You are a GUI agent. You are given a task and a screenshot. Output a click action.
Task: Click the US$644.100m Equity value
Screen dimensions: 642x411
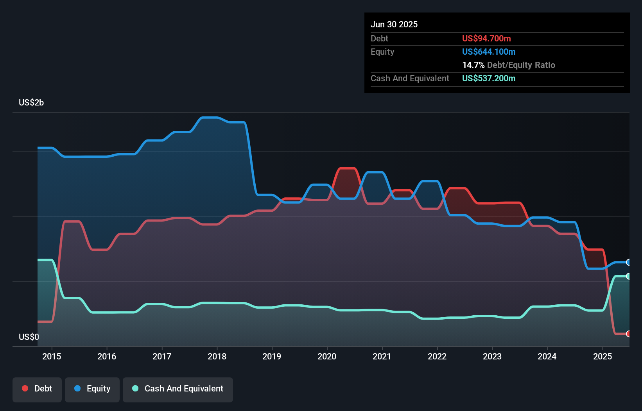[489, 52]
